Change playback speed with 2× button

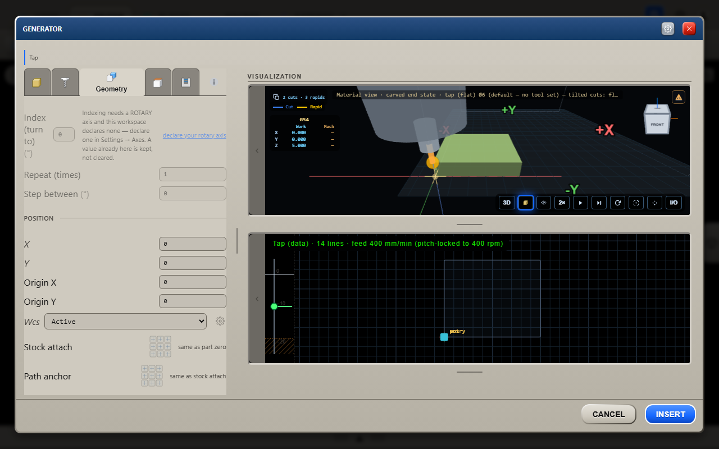(562, 203)
